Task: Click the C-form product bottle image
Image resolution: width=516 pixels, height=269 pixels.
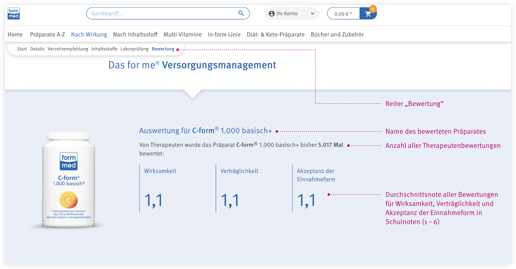Action: click(69, 180)
